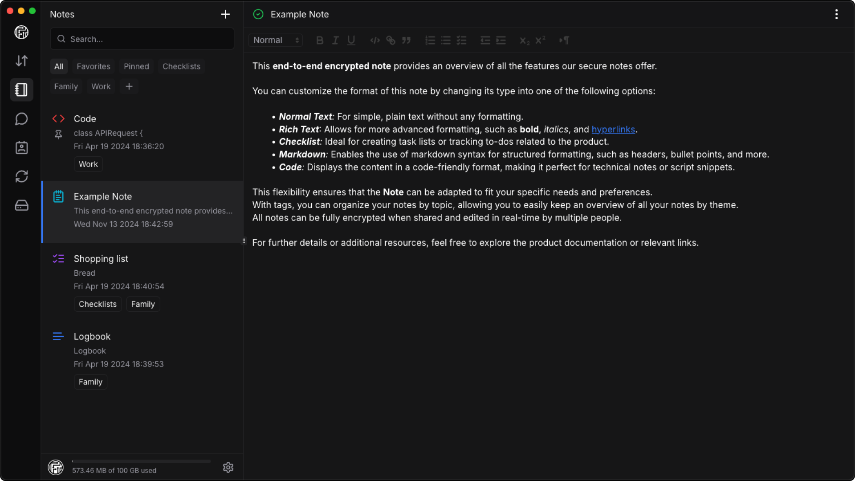Toggle bold formatting

click(x=320, y=41)
